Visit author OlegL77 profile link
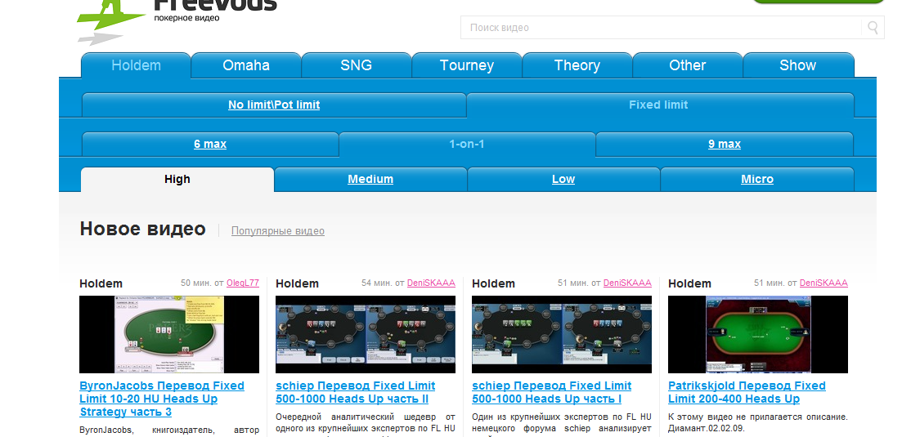 click(x=243, y=283)
